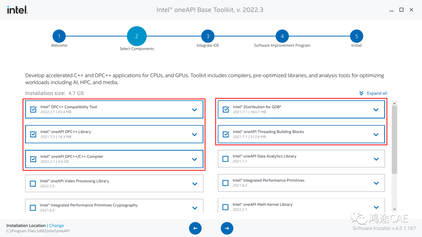Expand DPC++ Compatibility Tool details

pos(195,110)
